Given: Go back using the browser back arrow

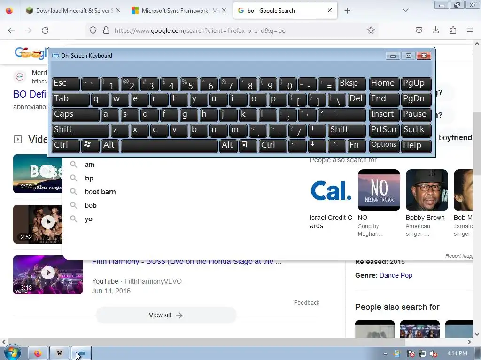Looking at the screenshot, I should coord(11,30).
